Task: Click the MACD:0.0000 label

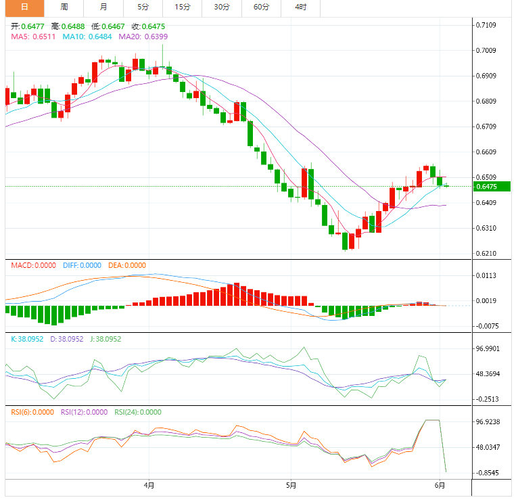Action: (33, 265)
